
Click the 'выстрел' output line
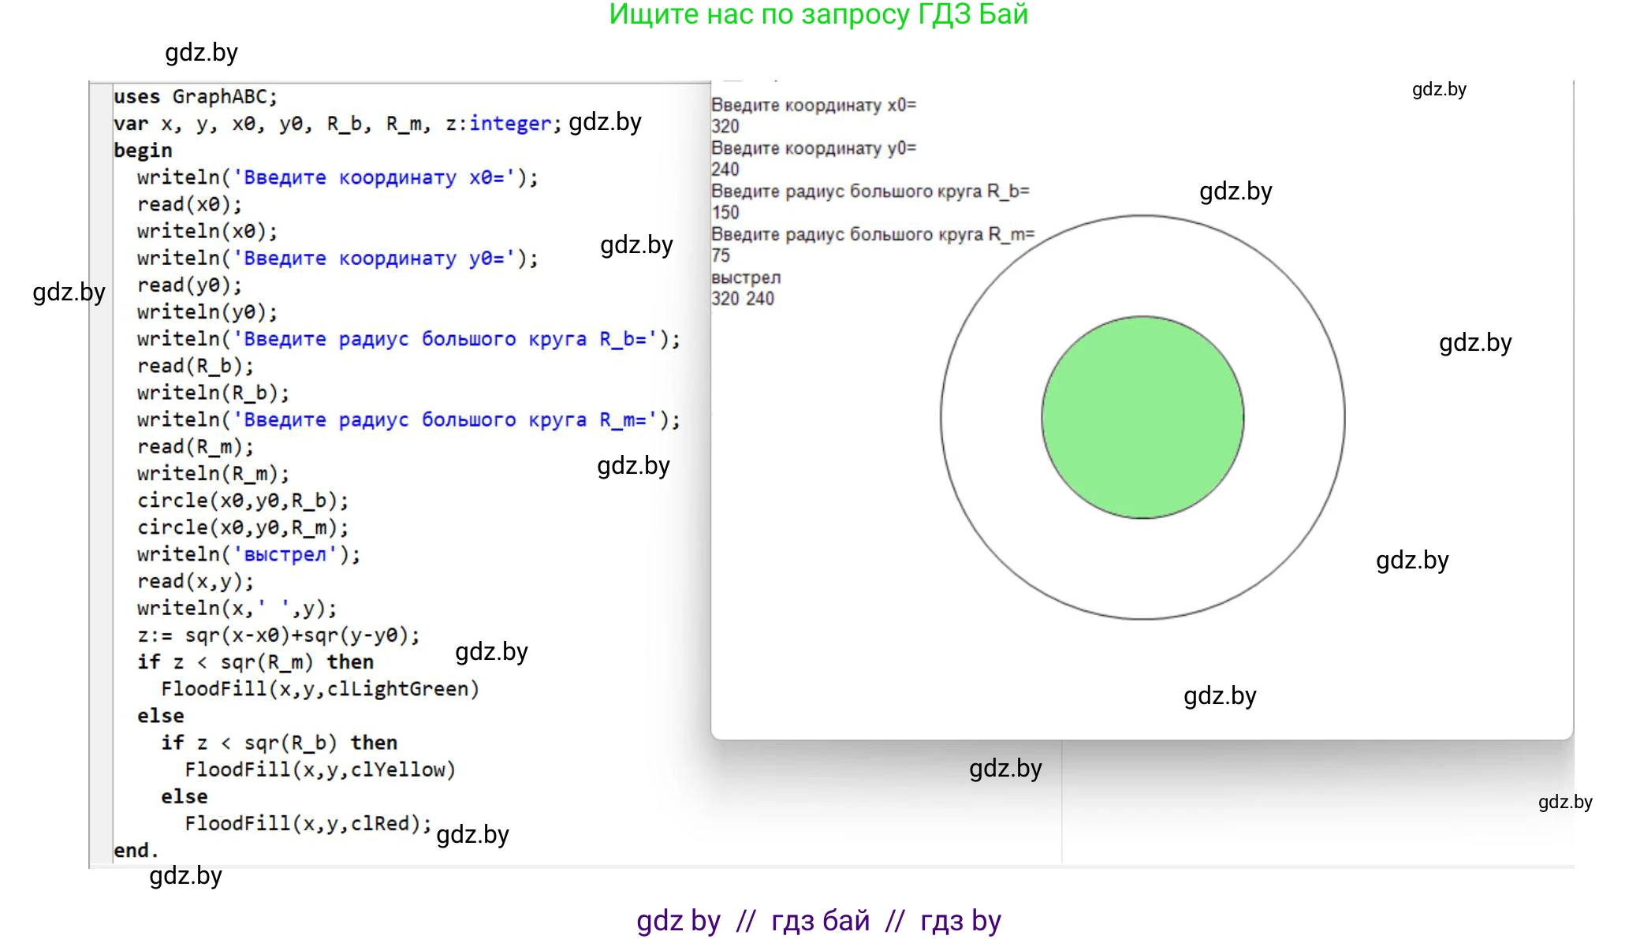coord(746,278)
